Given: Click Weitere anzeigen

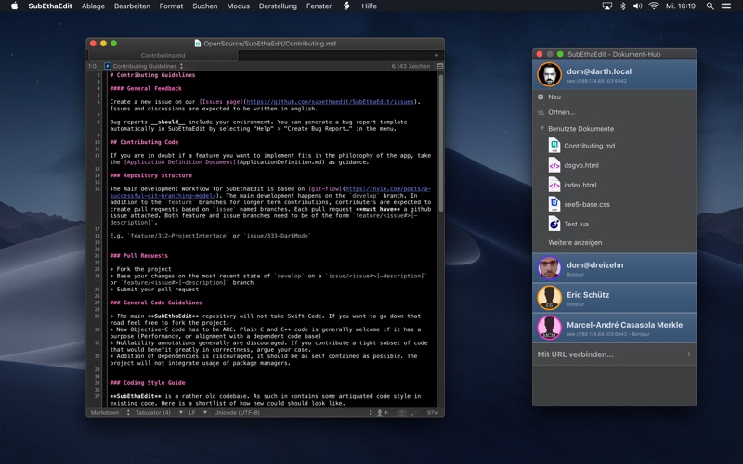Looking at the screenshot, I should 575,242.
